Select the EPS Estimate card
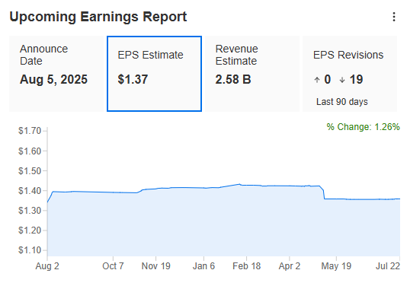 [154, 74]
